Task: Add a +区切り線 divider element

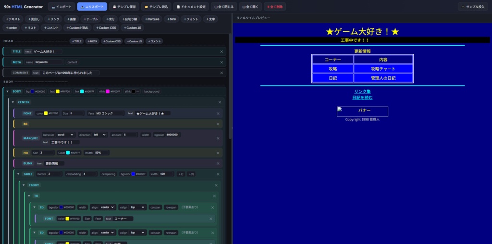Action: point(129,19)
